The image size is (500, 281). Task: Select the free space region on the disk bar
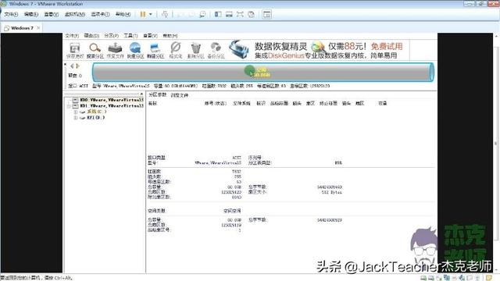[x=263, y=73]
